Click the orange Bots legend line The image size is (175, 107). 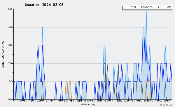163,7
